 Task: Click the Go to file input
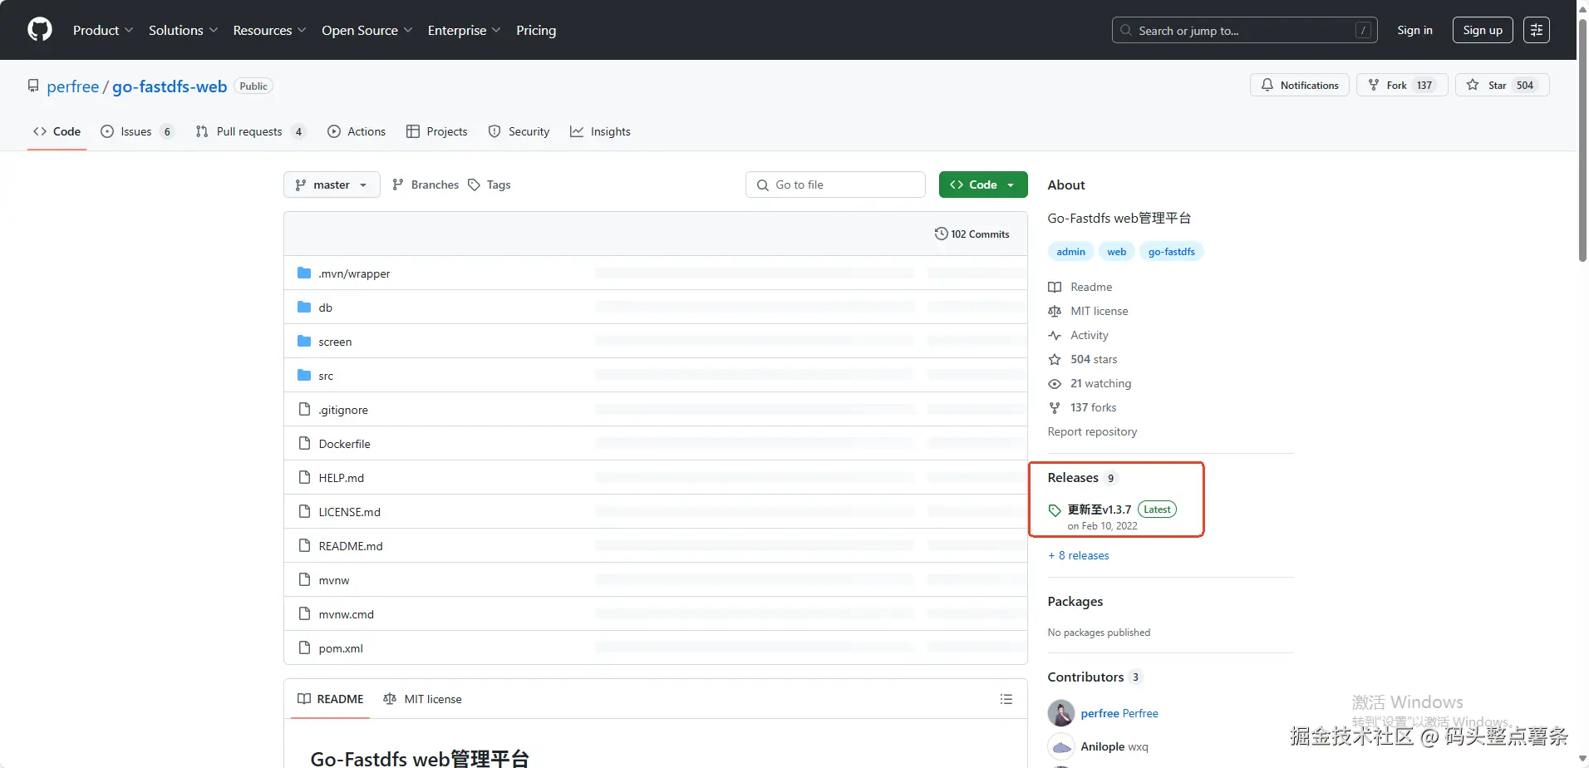[835, 185]
